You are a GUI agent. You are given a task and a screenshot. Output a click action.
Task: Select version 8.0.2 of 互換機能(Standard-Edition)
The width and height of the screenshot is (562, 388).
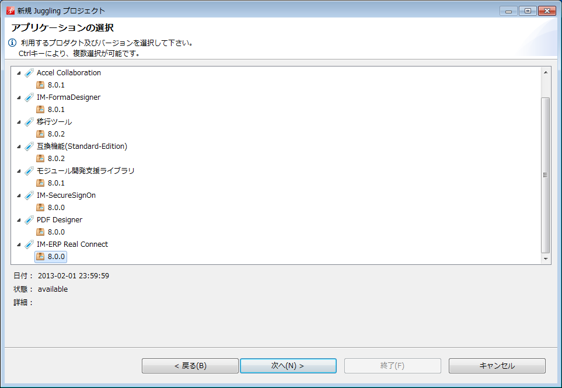click(x=56, y=158)
